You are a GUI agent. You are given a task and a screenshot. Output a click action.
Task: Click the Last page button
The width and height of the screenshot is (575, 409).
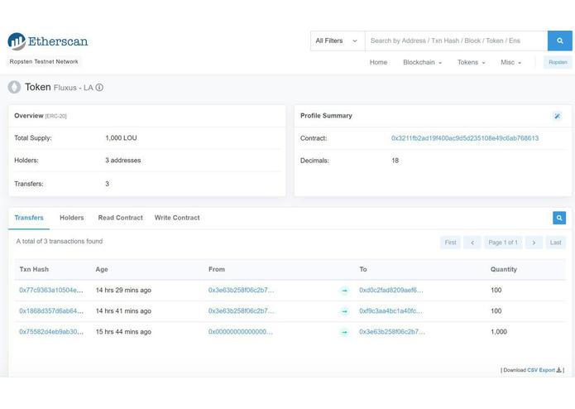(556, 243)
